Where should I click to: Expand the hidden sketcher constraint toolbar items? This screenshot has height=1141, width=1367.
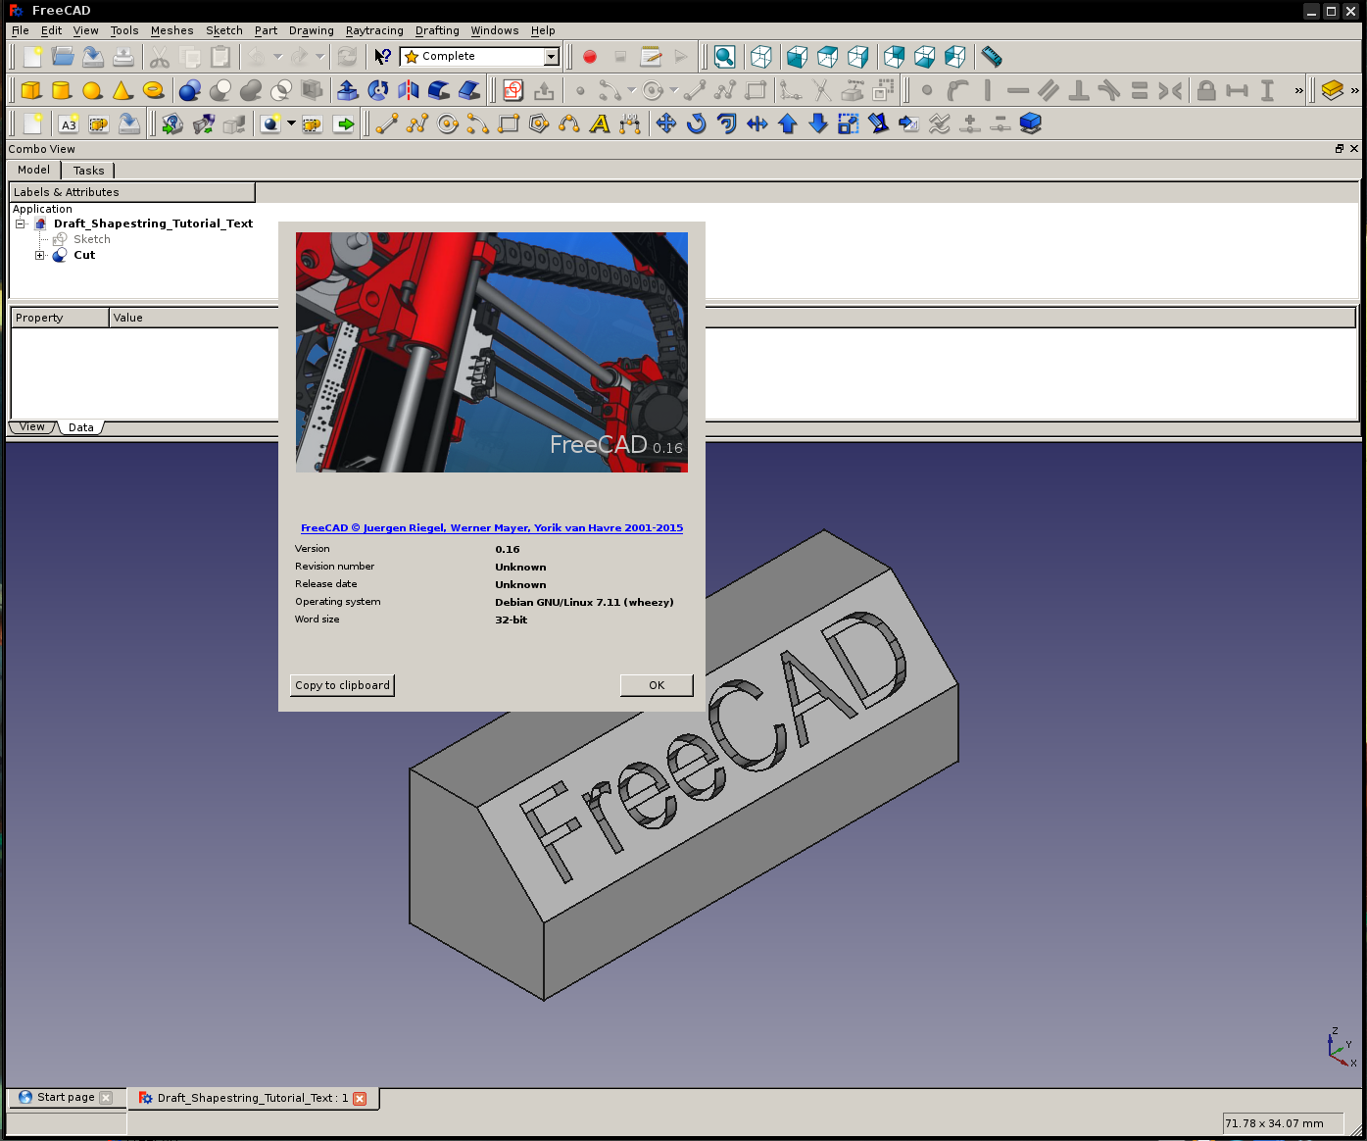point(1299,91)
